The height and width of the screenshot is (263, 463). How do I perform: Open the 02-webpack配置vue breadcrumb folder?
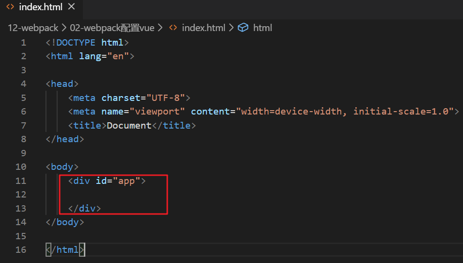tap(112, 28)
